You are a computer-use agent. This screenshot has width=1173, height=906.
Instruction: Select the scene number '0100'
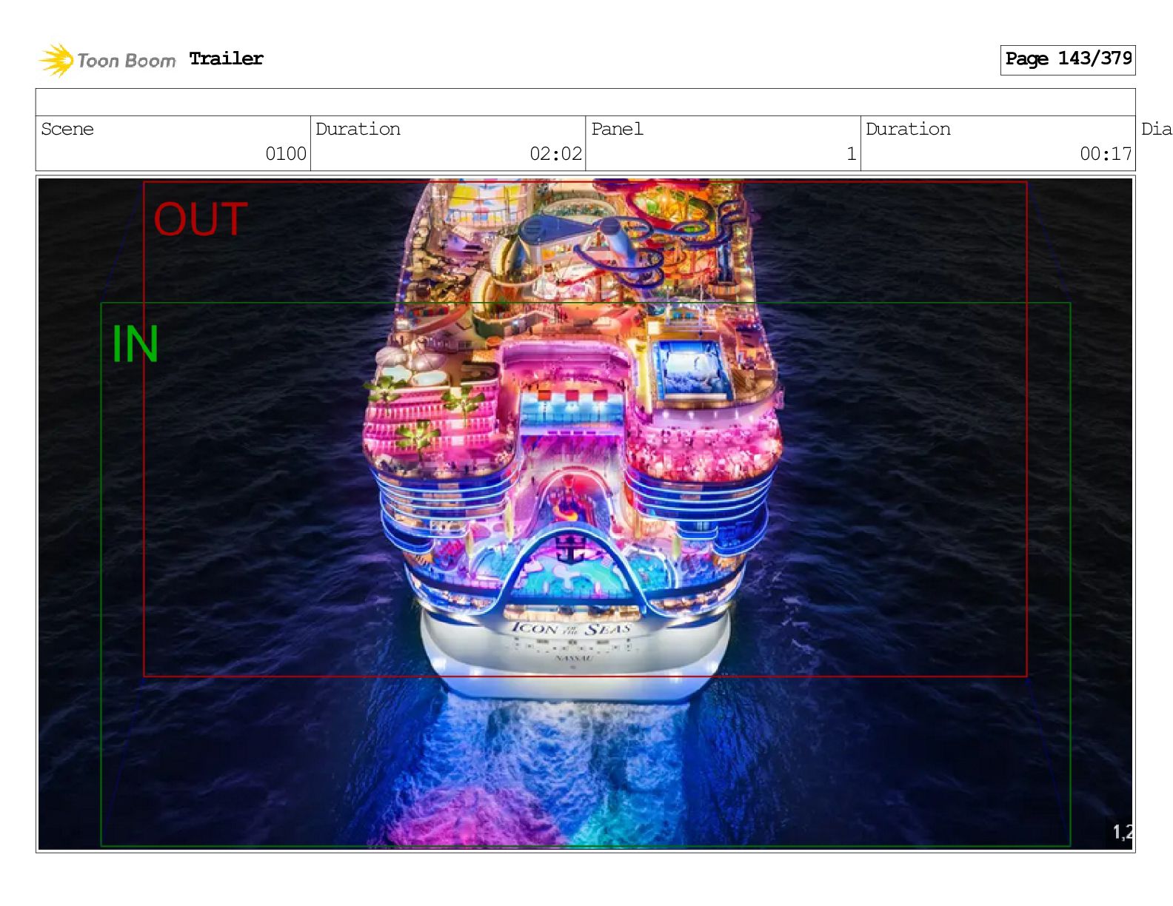(x=286, y=154)
